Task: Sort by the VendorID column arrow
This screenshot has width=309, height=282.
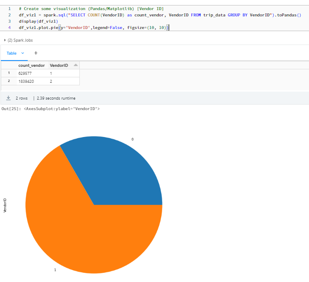Action: click(76, 65)
